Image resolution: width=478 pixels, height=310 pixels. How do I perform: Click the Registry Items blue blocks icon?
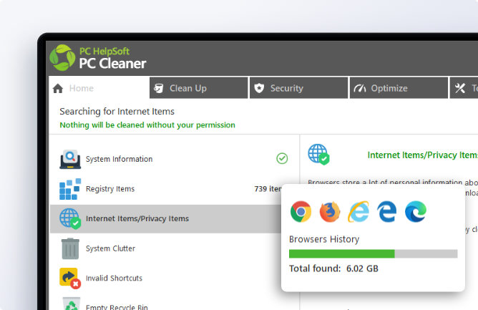tap(70, 189)
